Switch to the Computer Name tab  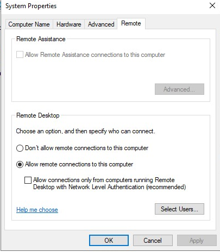coord(29,24)
